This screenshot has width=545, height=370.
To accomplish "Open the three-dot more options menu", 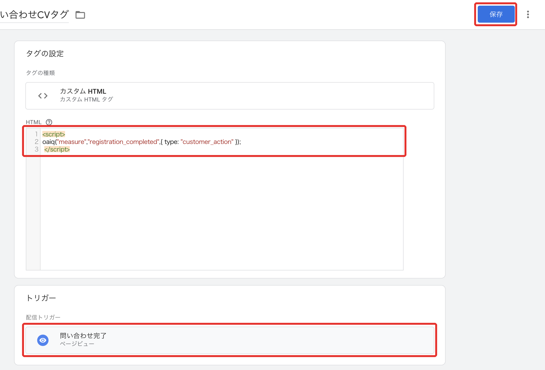I will [528, 14].
